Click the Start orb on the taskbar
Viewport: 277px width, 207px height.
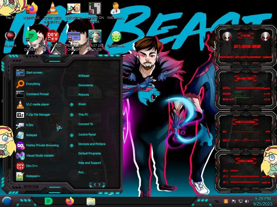coord(7,202)
